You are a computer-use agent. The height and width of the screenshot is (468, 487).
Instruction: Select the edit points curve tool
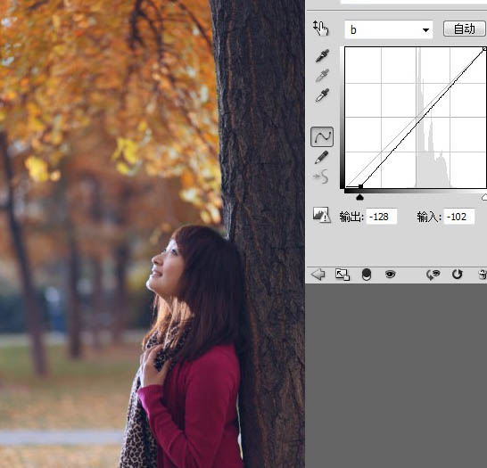tap(322, 136)
